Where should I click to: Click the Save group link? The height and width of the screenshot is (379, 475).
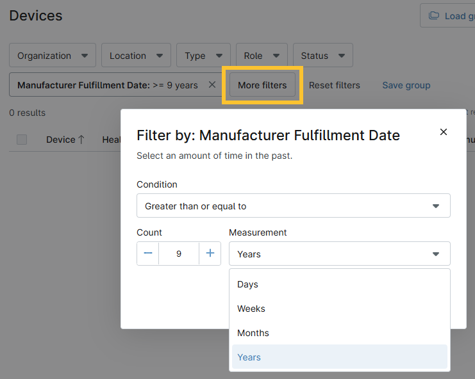pyautogui.click(x=406, y=85)
